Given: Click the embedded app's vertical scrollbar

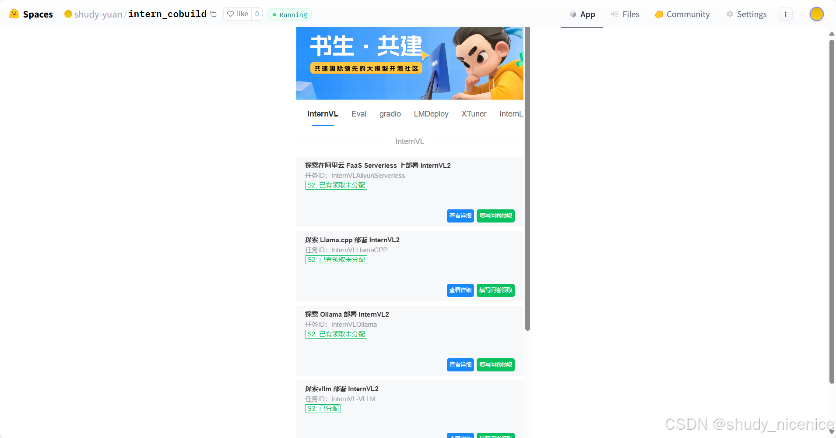Looking at the screenshot, I should coord(527,179).
